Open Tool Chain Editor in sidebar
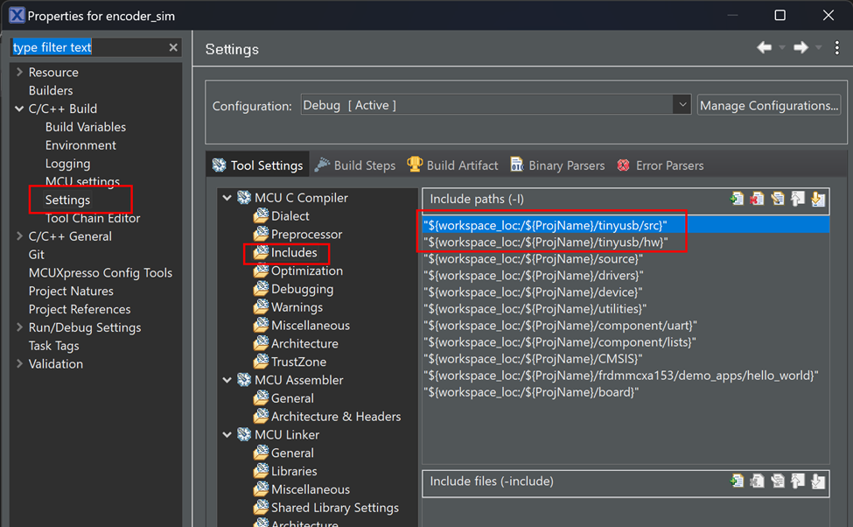 pyautogui.click(x=93, y=218)
